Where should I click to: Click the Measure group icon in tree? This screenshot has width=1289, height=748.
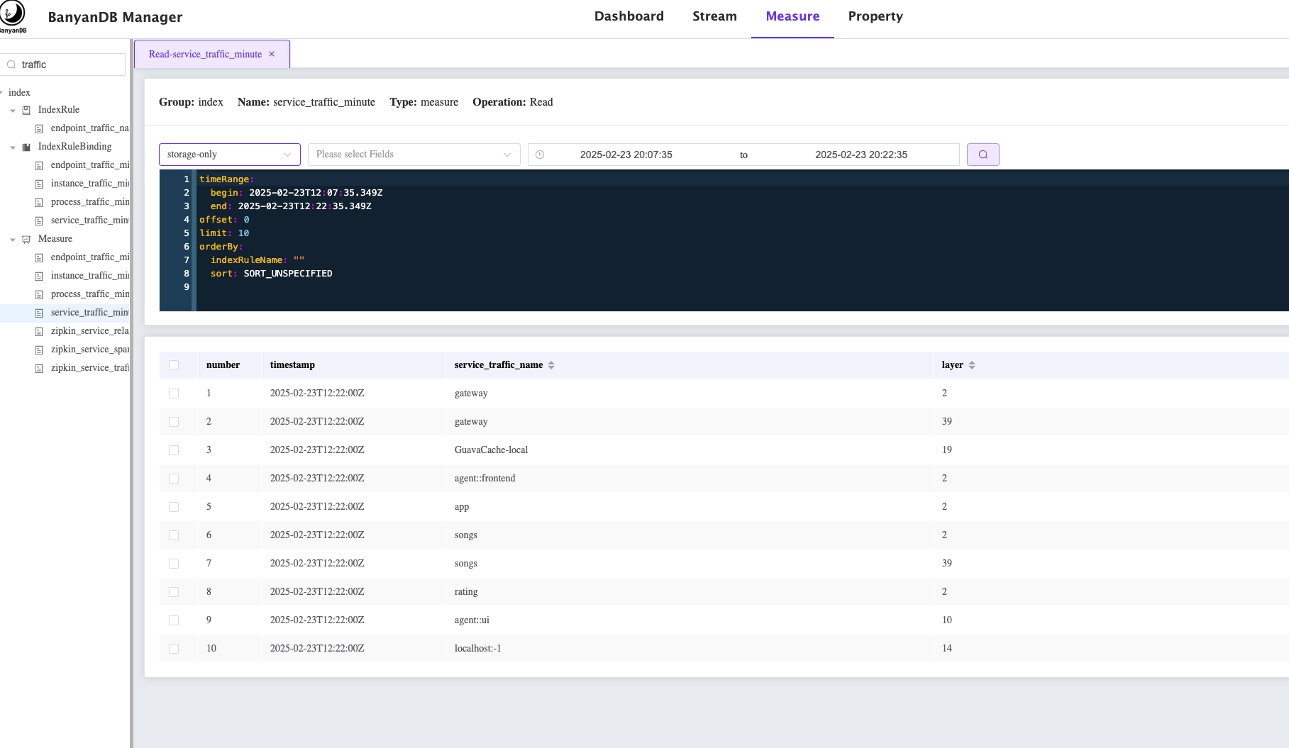[26, 239]
